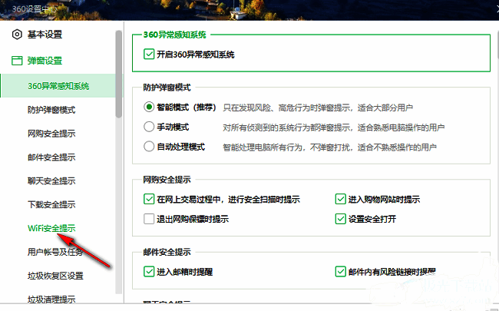Image resolution: width=499 pixels, height=311 pixels.
Task: Uncheck 在网上交易过程中进行安全扫描时提示
Action: tap(149, 199)
